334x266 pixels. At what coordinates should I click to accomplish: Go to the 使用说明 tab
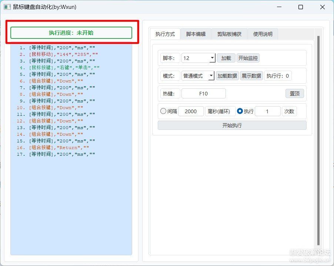(x=263, y=34)
